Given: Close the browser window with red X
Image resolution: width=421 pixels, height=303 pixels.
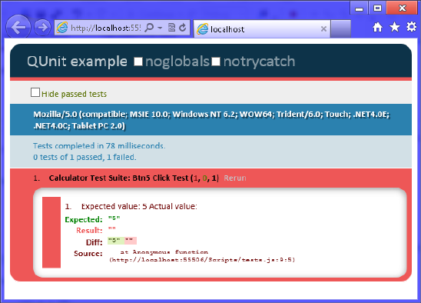Looking at the screenshot, I should [403, 8].
